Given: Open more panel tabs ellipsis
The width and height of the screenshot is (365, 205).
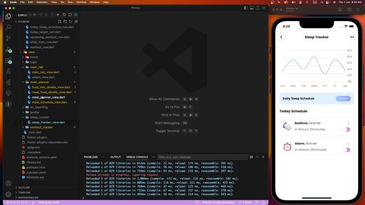Looking at the screenshot, I should pos(153,157).
